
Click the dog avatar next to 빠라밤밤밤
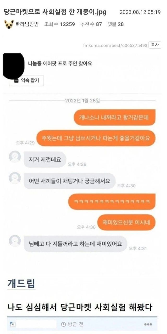click(9, 25)
